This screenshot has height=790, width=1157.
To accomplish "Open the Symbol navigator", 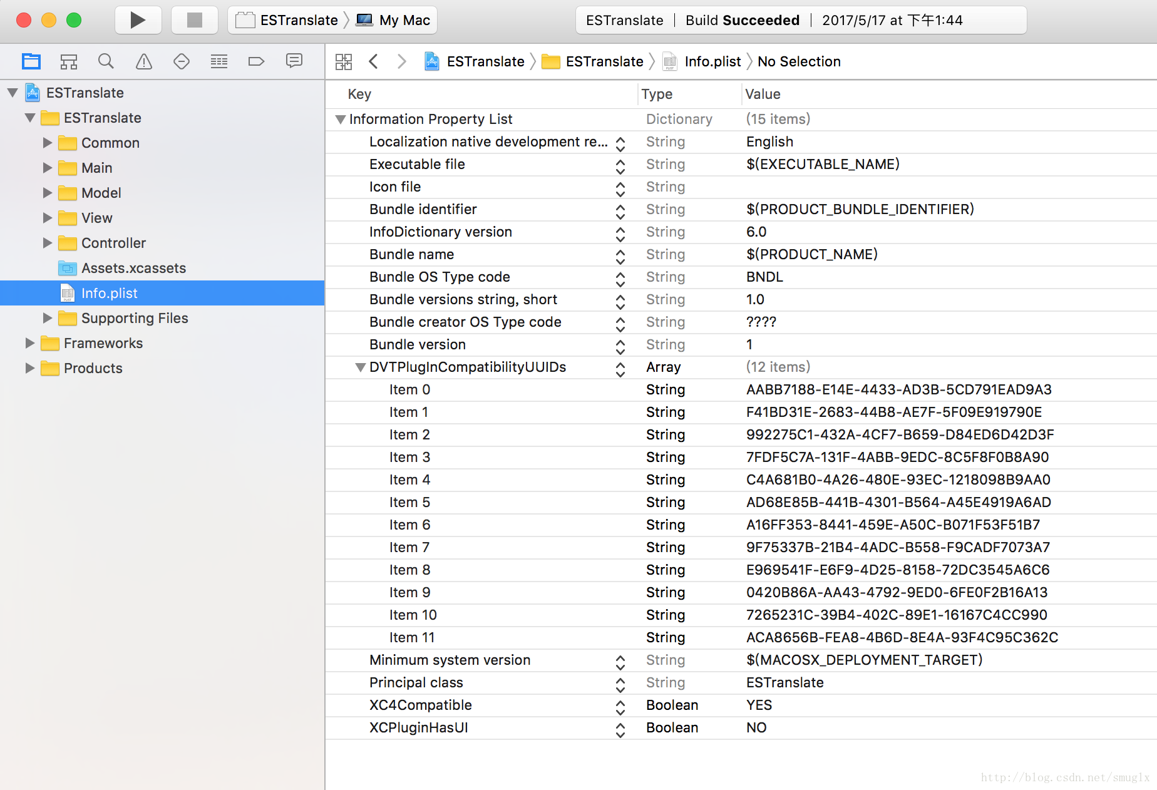I will coord(69,61).
